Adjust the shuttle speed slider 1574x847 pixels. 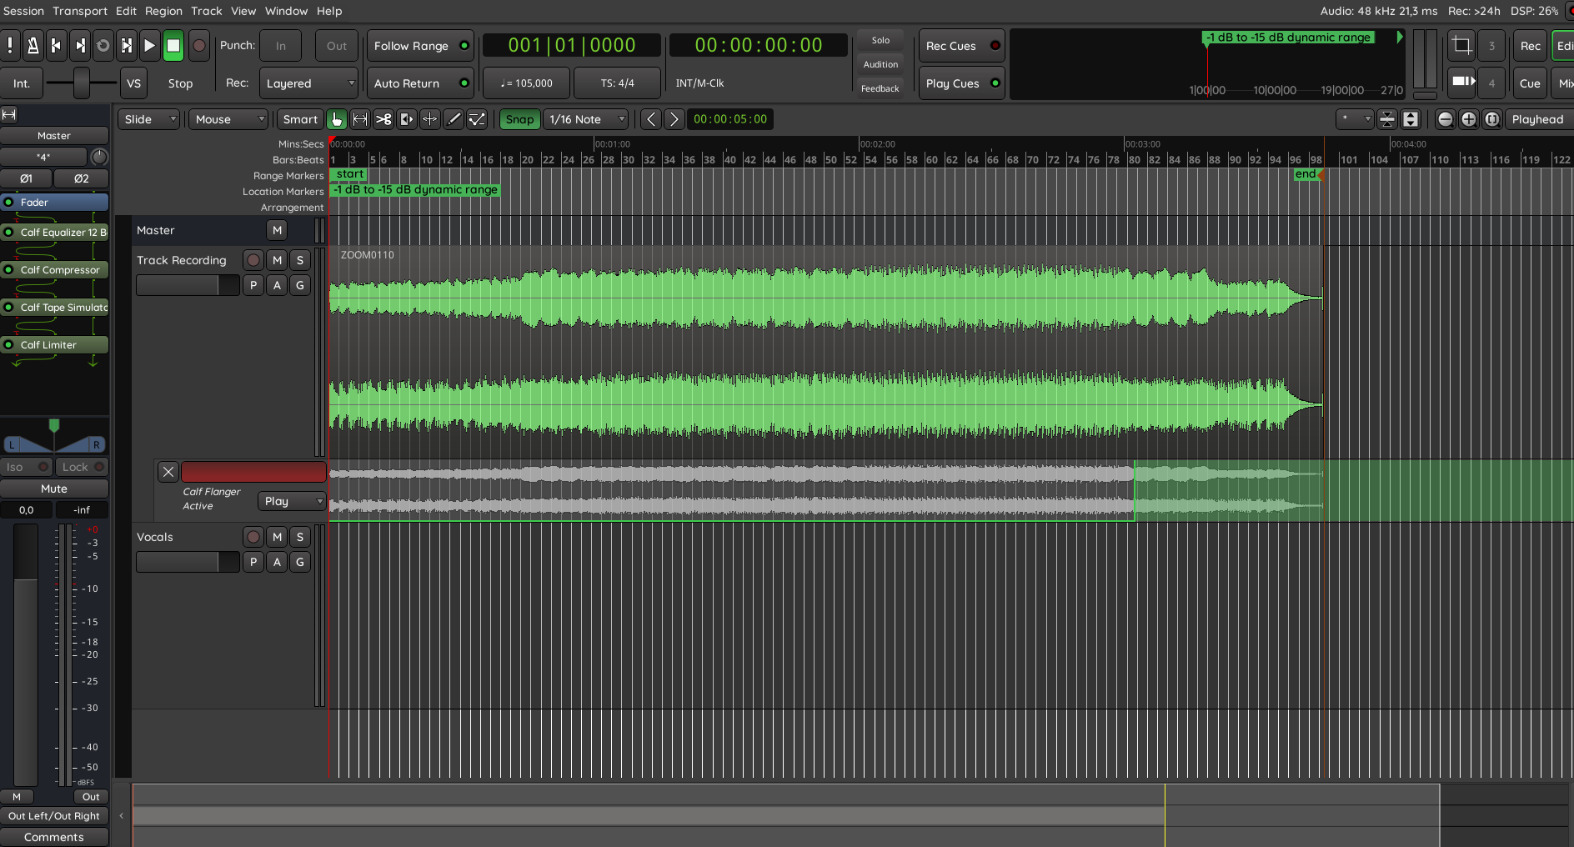(x=82, y=83)
